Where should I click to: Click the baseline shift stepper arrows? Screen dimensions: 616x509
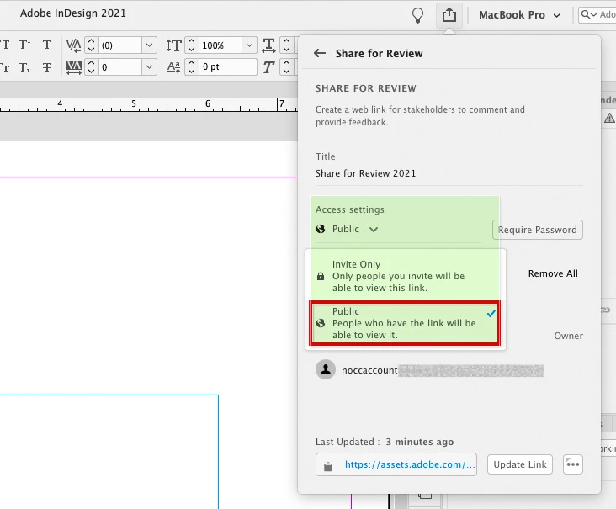pos(191,67)
